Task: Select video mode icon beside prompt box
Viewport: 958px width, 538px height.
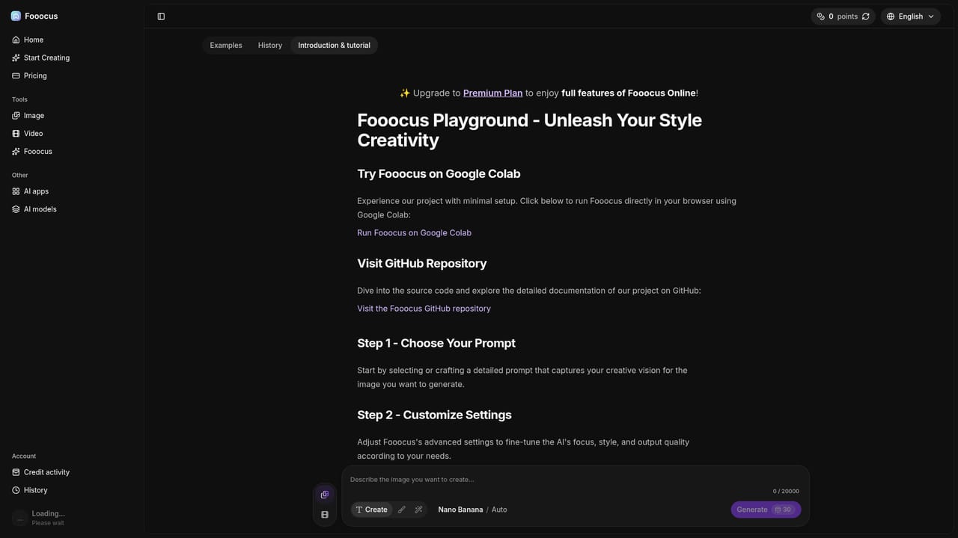Action: [x=325, y=515]
